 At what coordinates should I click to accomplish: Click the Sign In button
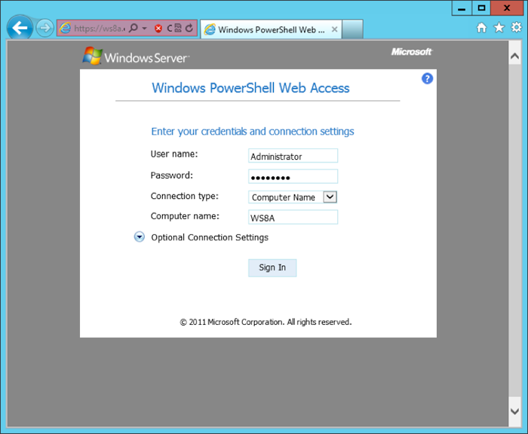pyautogui.click(x=272, y=267)
